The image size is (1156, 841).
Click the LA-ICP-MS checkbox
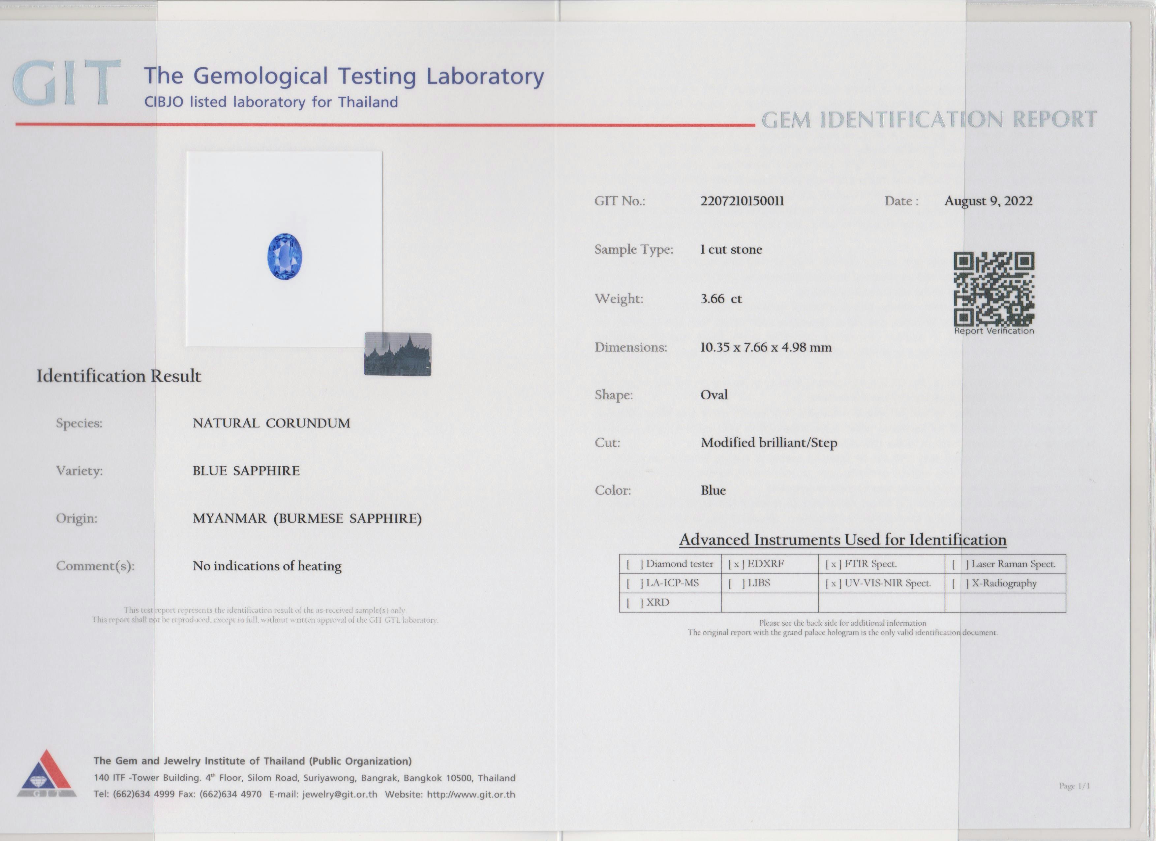click(635, 584)
